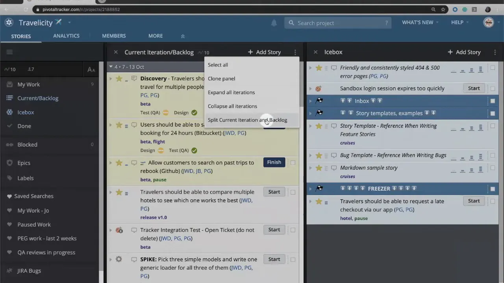Choose Clone panel from the menu

tap(221, 78)
